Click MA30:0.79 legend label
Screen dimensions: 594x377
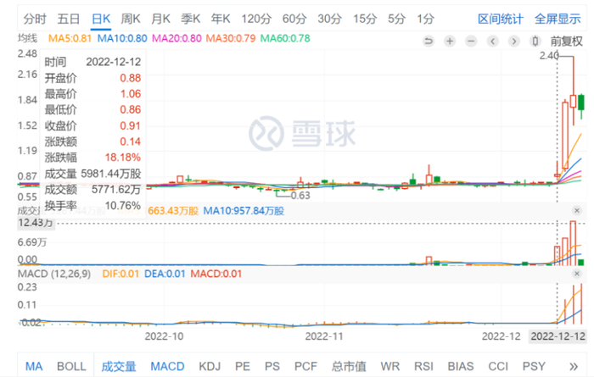click(231, 39)
